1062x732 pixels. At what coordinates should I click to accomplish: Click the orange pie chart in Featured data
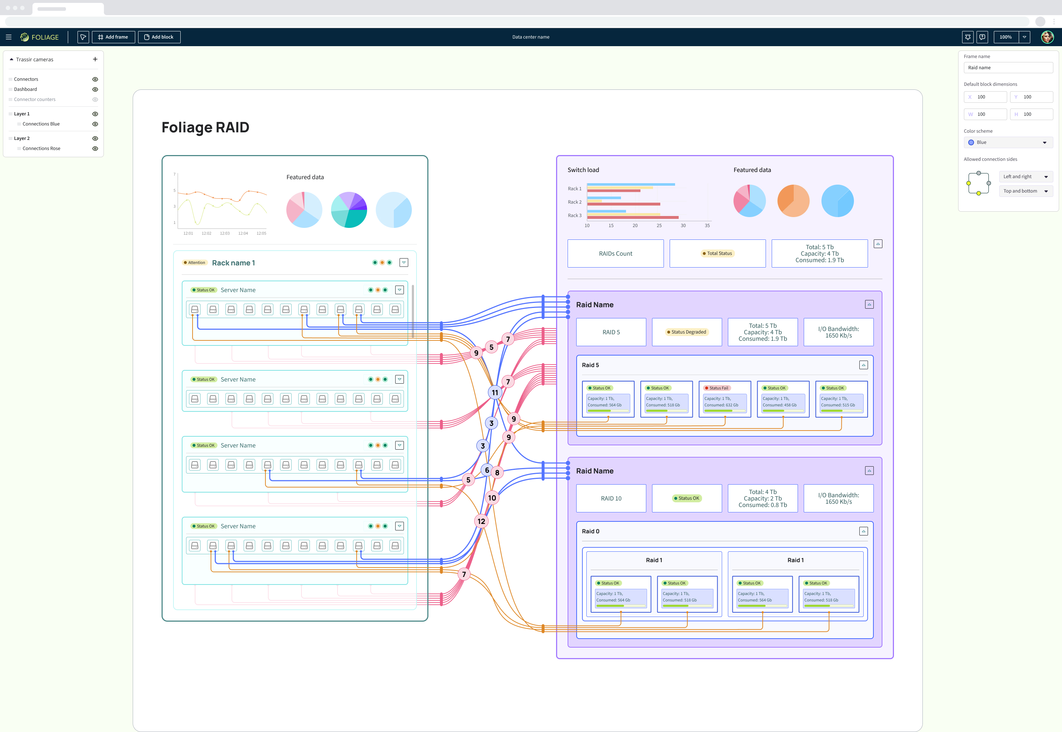[x=793, y=201]
